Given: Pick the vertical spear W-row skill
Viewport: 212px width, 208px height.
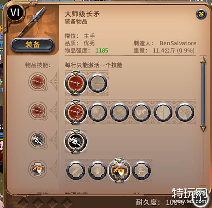Looking at the screenshot, I should pos(163,112).
